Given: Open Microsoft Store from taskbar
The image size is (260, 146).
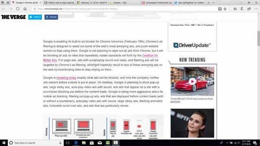Looking at the screenshot, I should (92, 143).
